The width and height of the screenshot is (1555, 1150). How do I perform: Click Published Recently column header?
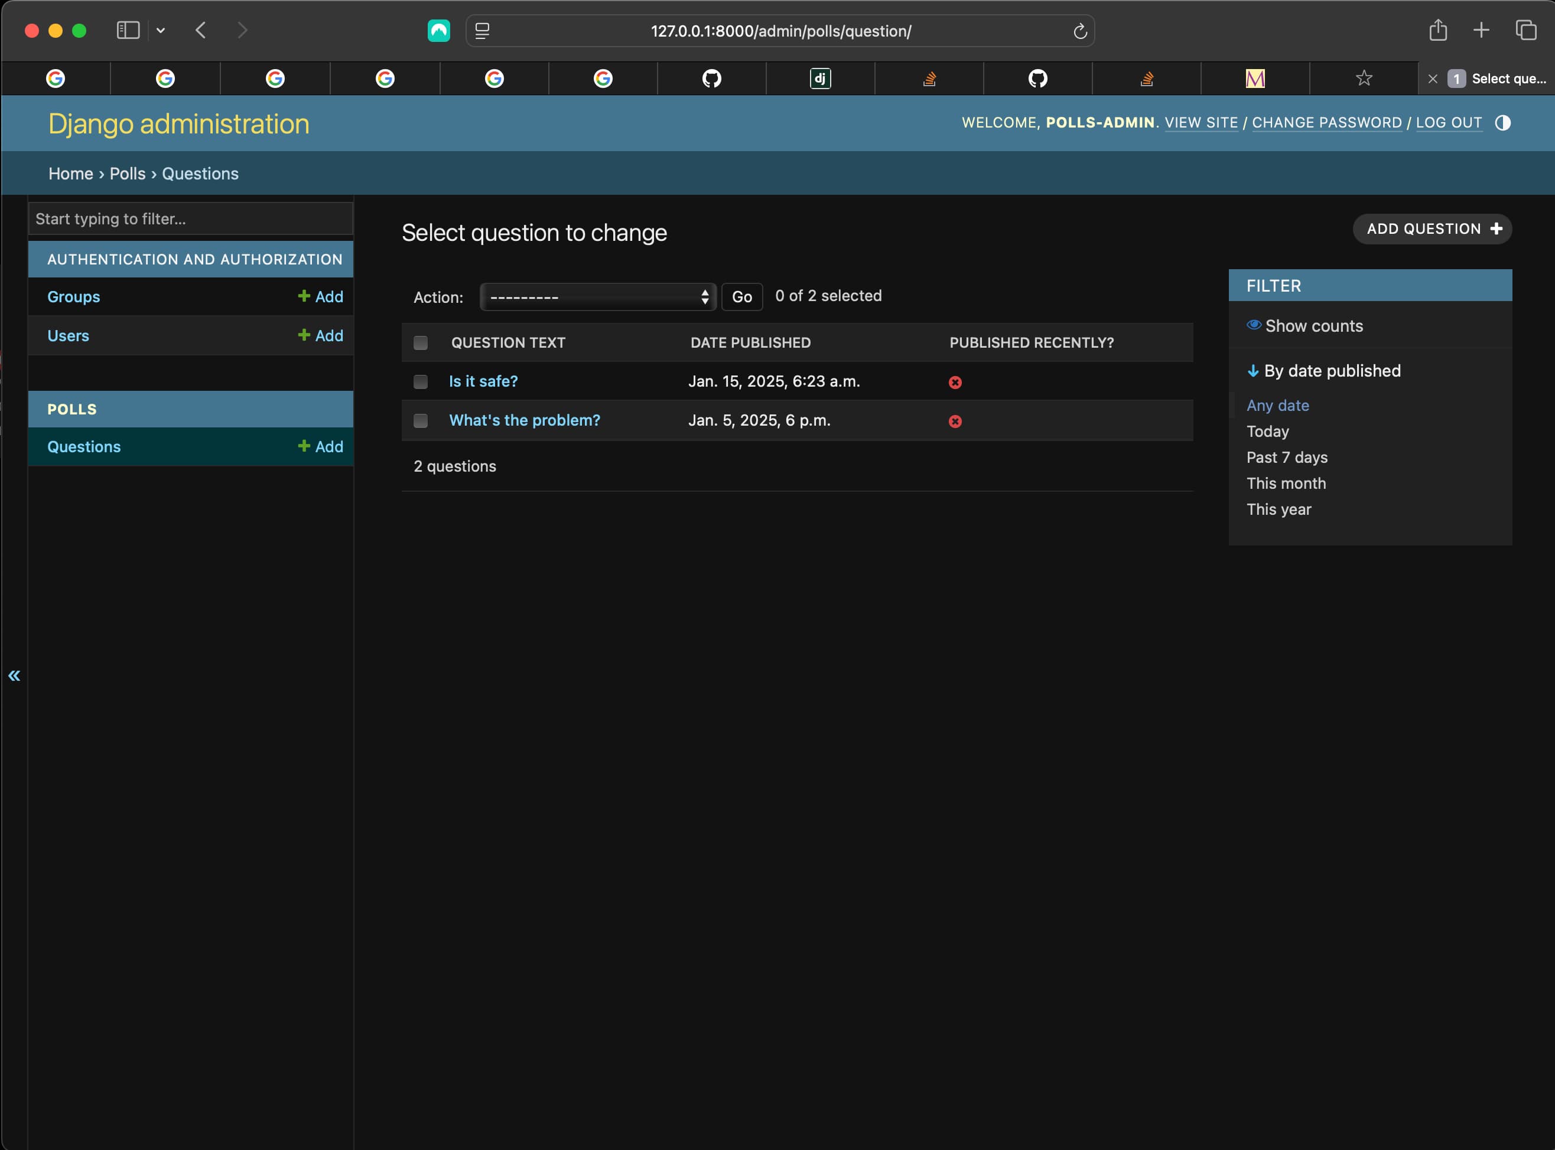1031,342
